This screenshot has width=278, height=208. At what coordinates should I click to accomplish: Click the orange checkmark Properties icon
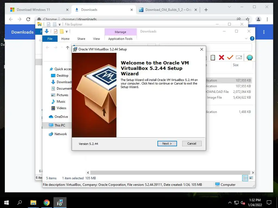230,57
